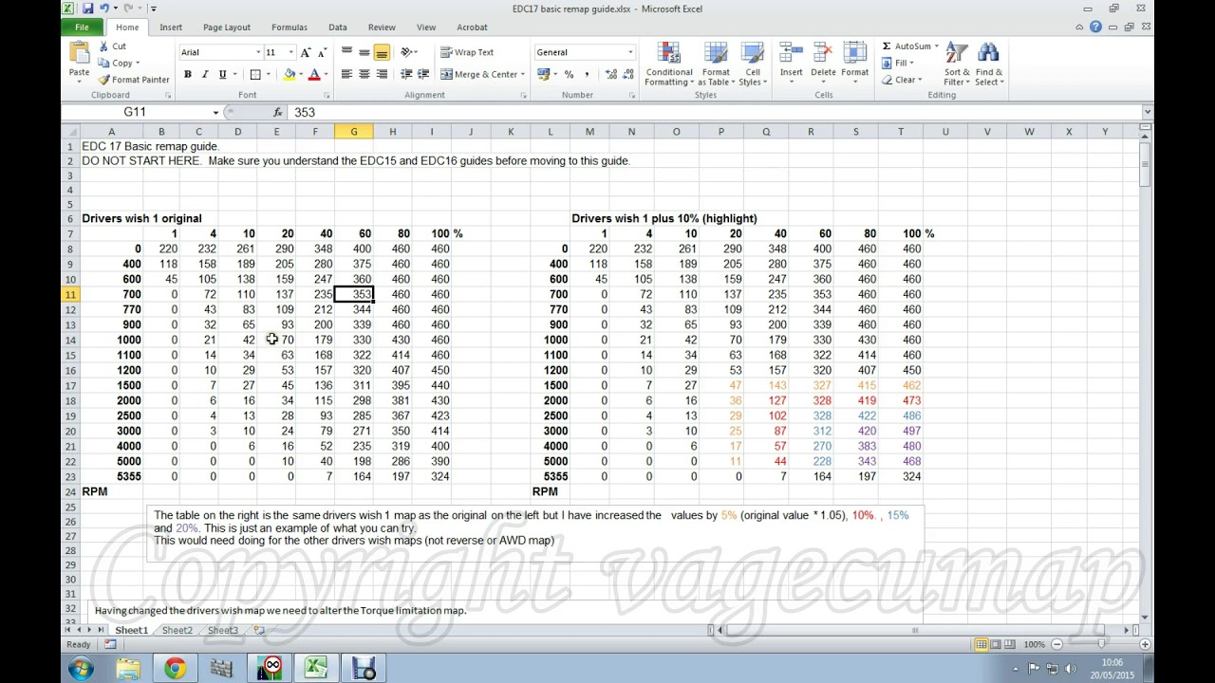The image size is (1215, 683).
Task: Switch to the Data tab
Action: (338, 28)
